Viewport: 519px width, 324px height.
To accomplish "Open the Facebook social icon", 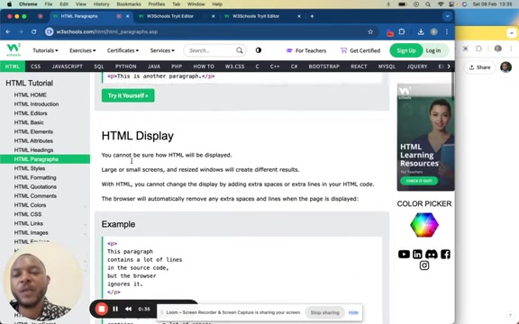I will [445, 254].
